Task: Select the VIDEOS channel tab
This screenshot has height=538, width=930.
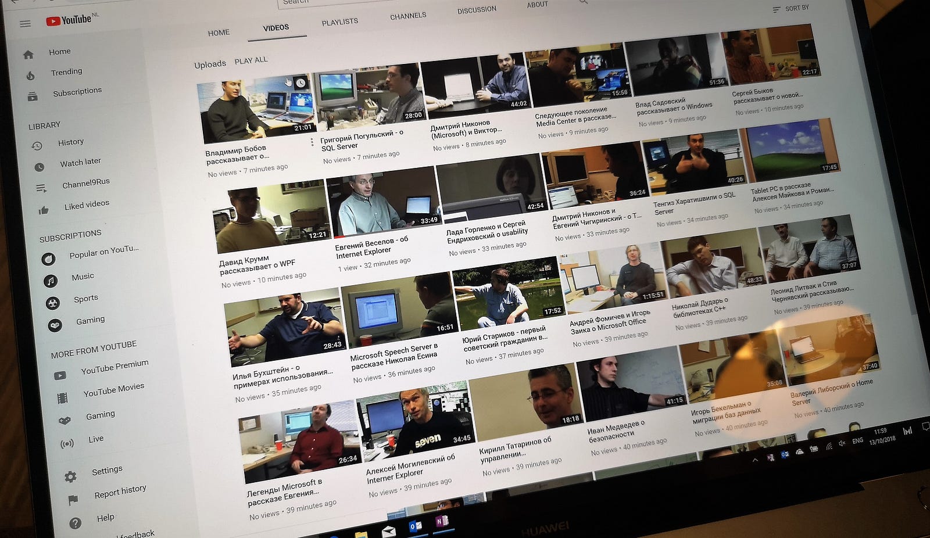Action: coord(276,28)
